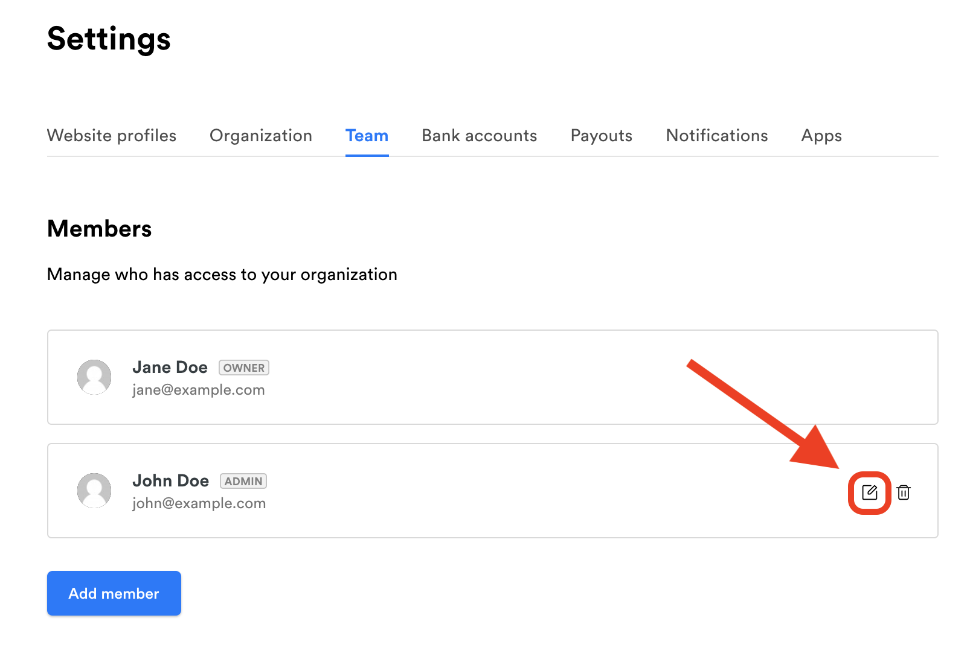Click John Doe's avatar picture
This screenshot has width=970, height=653.
click(94, 491)
